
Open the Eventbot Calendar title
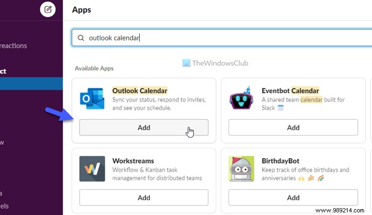point(290,91)
